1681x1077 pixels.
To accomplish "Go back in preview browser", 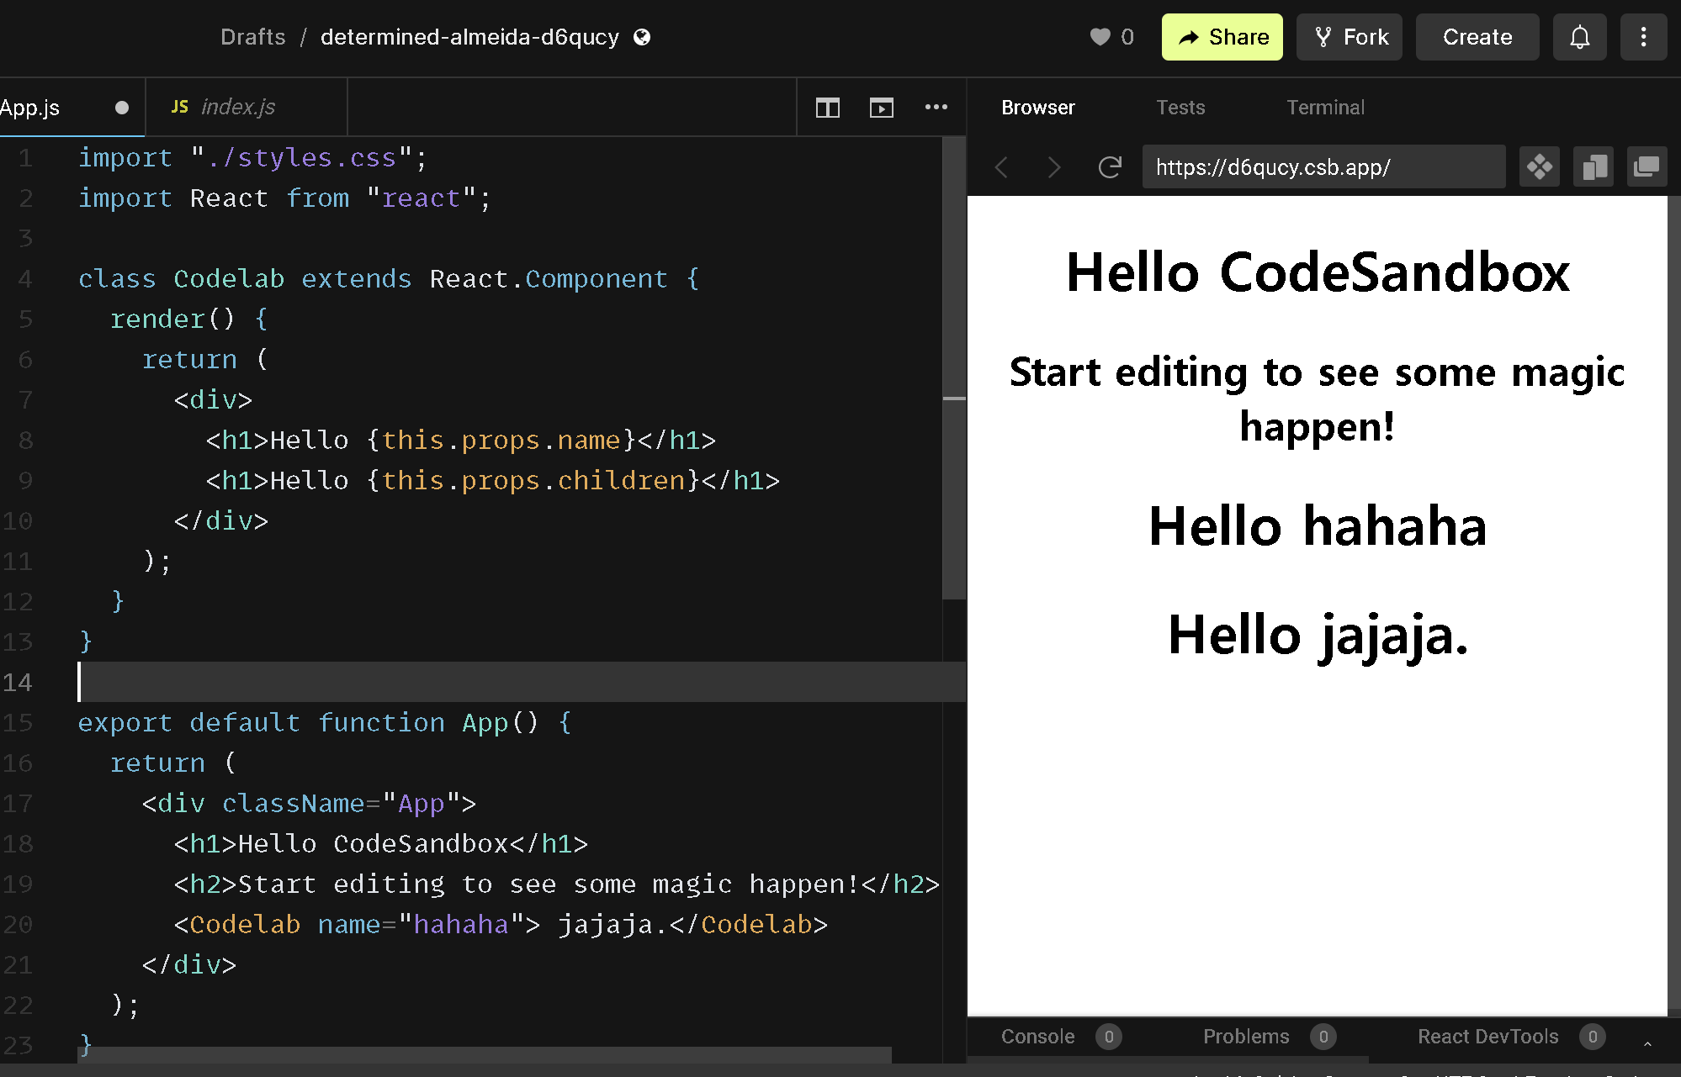I will 1001,167.
